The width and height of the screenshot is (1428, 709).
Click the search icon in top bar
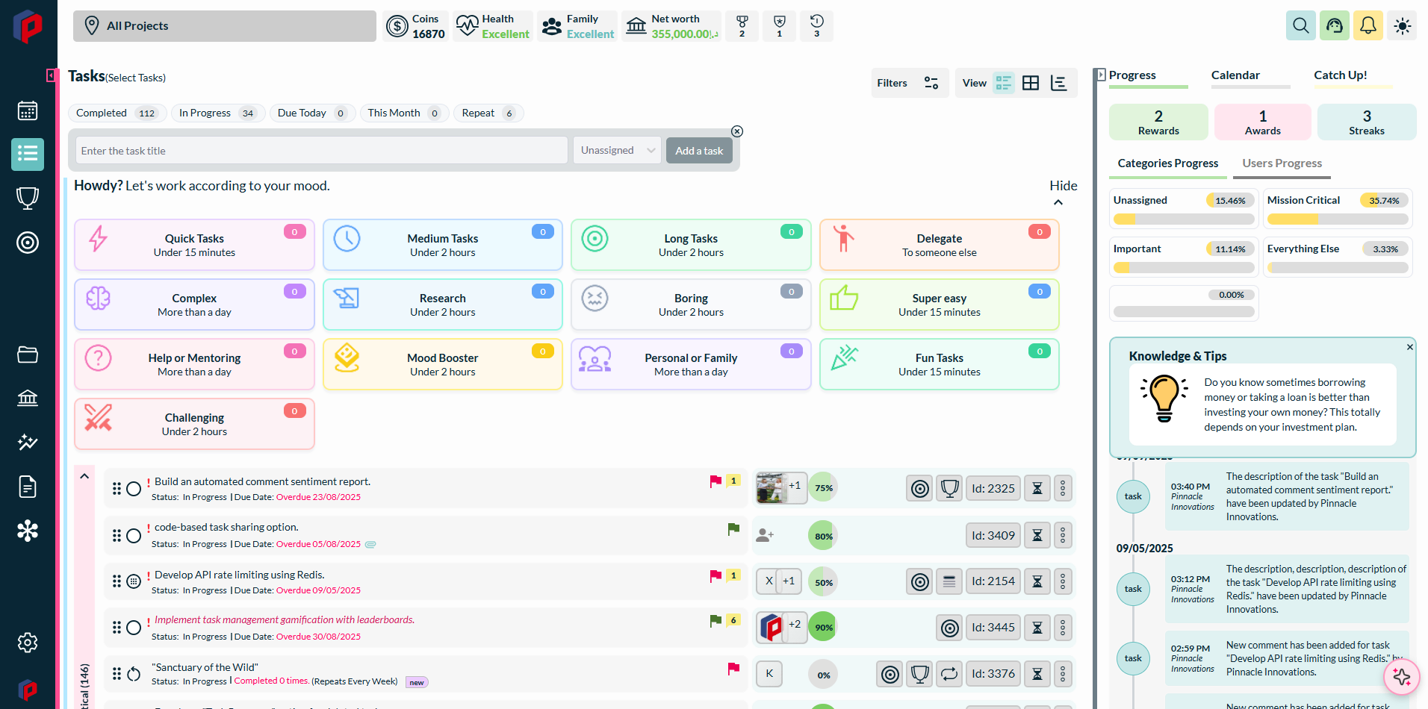pyautogui.click(x=1300, y=26)
